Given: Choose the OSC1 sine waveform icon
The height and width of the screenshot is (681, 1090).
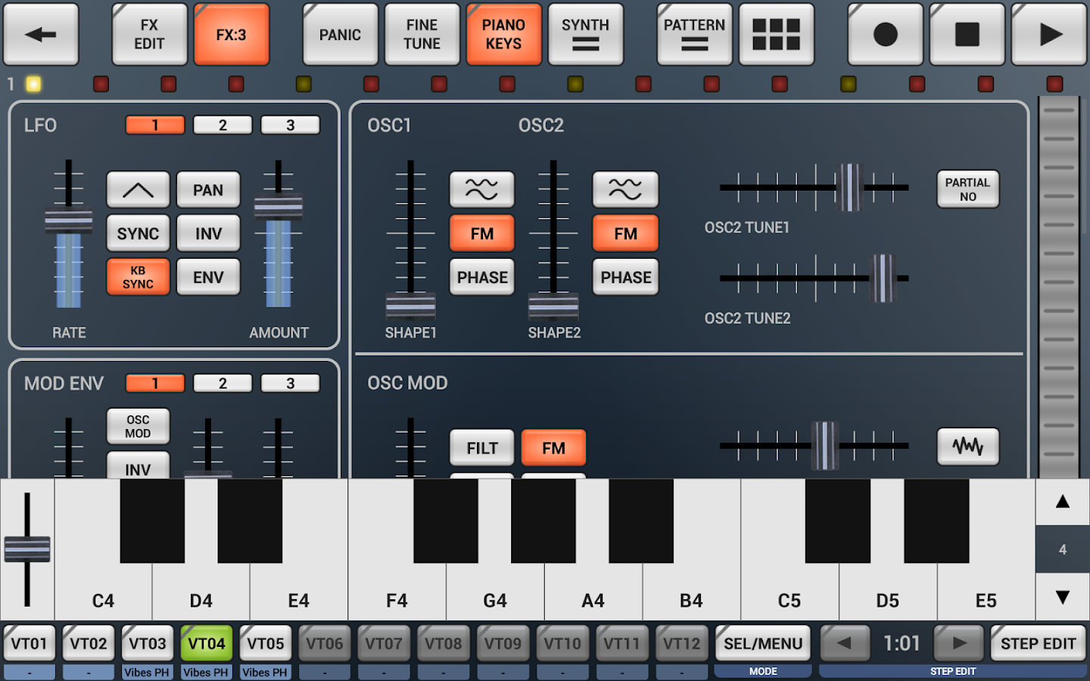Looking at the screenshot, I should 481,189.
